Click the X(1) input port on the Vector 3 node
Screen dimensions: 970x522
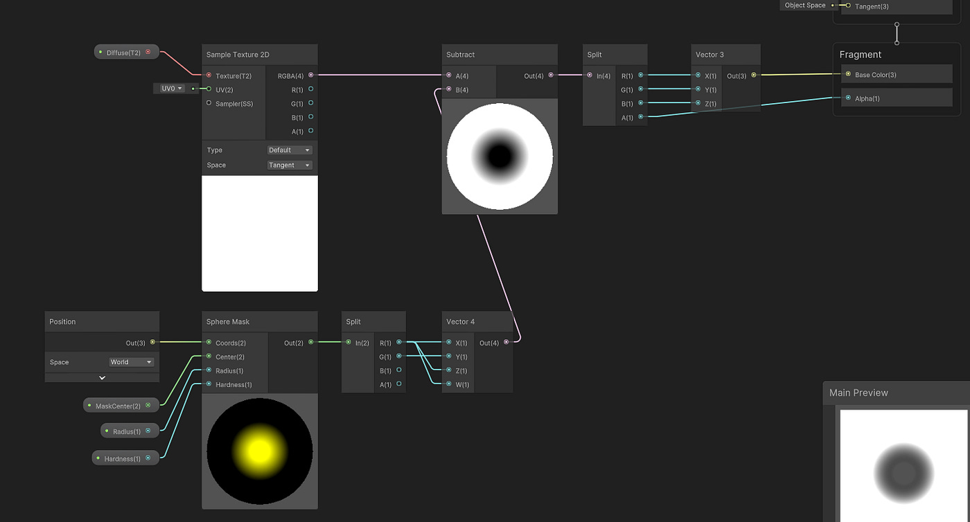click(x=697, y=75)
